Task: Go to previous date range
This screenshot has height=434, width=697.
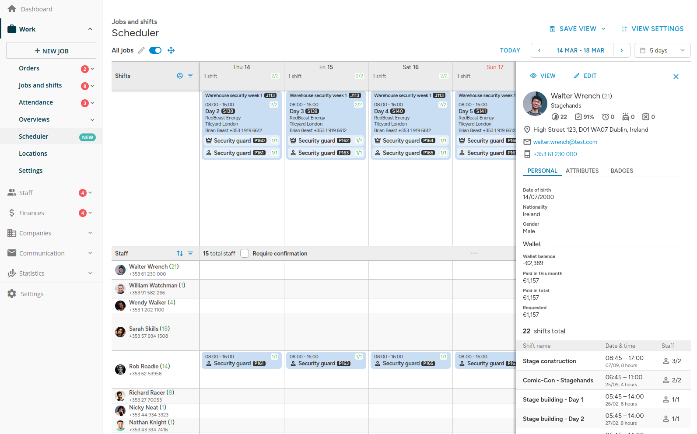Action: [x=539, y=50]
